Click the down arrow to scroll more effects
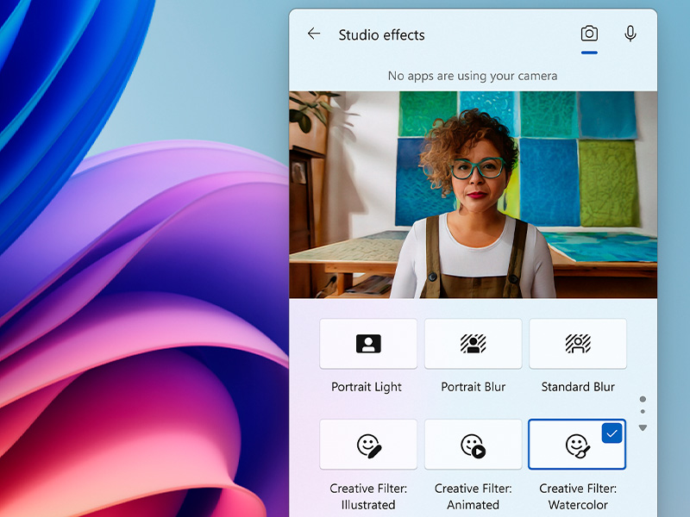Viewport: 690px width, 517px height. pos(643,428)
